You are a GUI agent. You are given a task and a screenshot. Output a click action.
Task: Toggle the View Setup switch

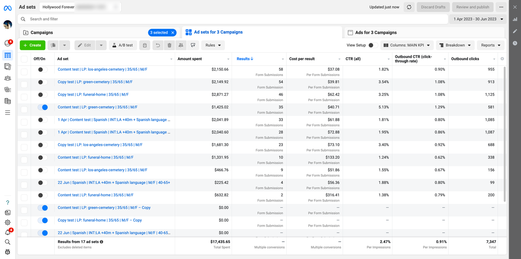373,45
